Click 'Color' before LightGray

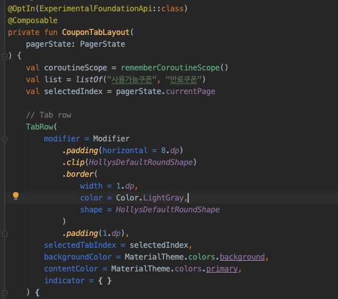(x=127, y=198)
